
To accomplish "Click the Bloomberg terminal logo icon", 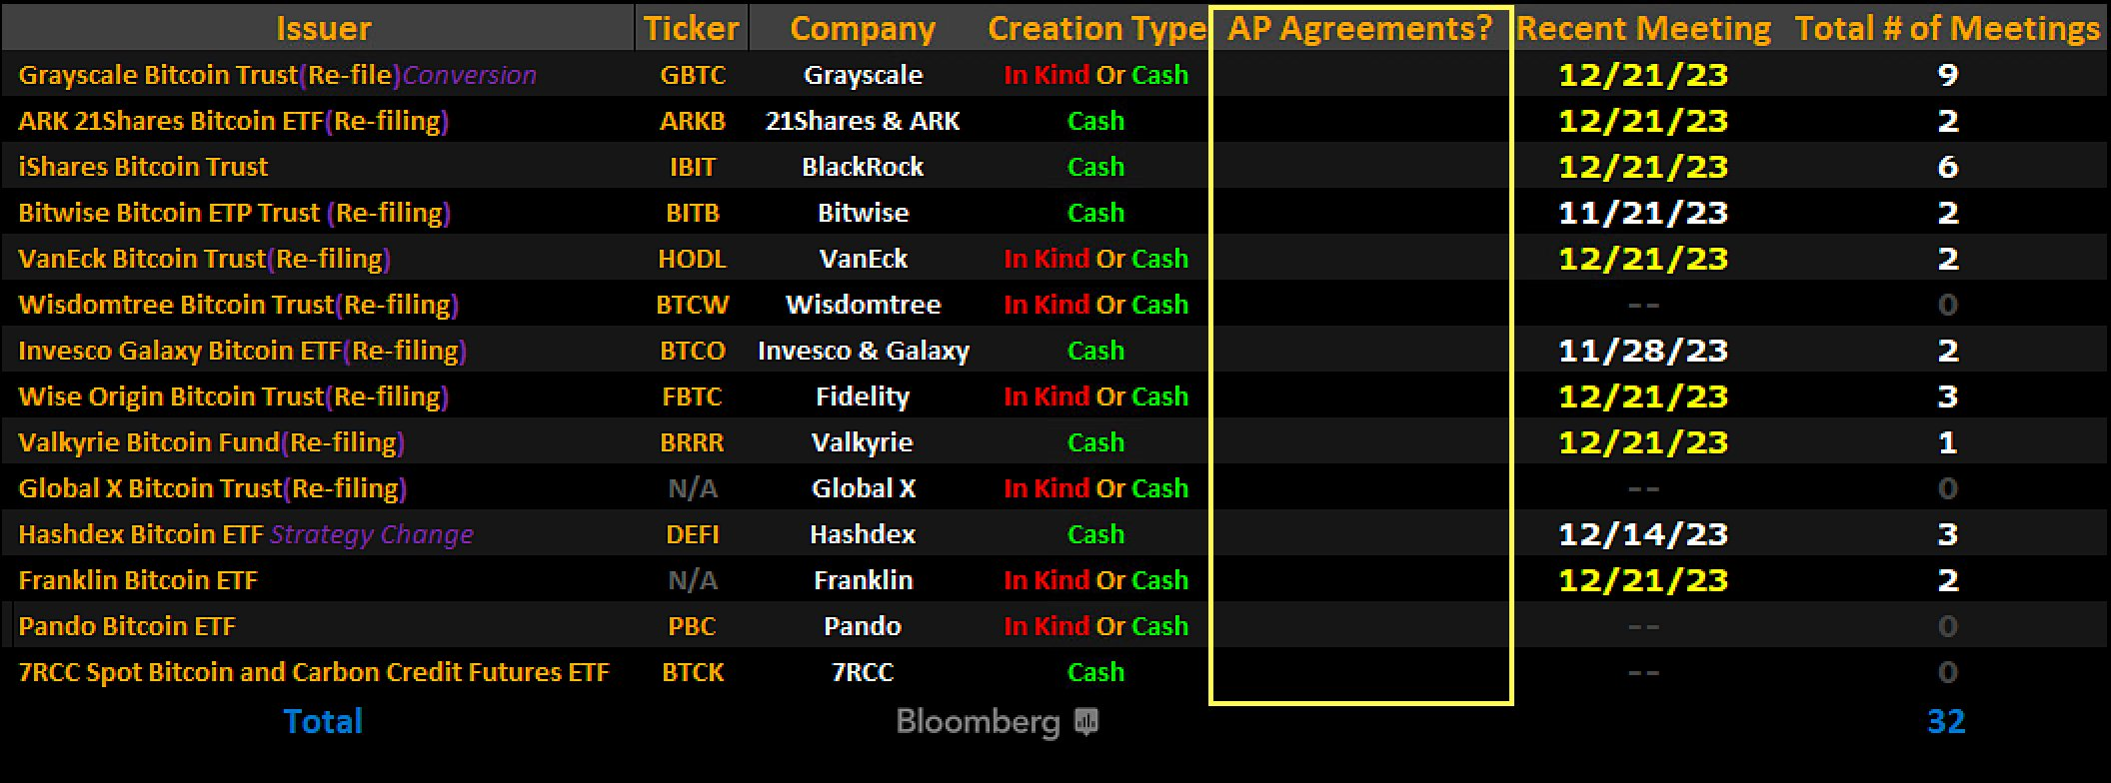I will click(x=1086, y=721).
